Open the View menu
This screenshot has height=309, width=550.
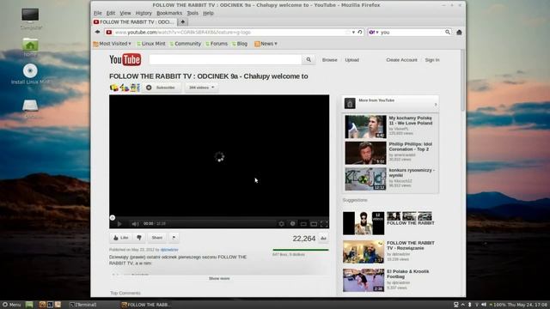[125, 13]
